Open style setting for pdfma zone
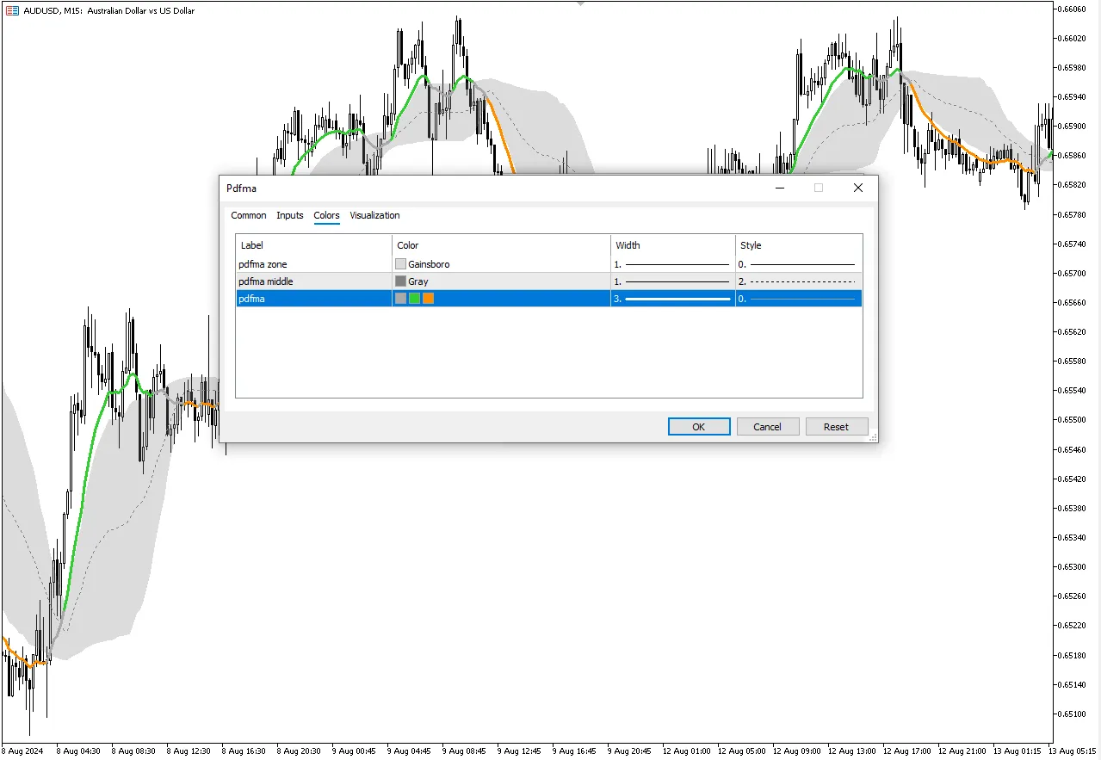The image size is (1101, 760). (x=797, y=264)
